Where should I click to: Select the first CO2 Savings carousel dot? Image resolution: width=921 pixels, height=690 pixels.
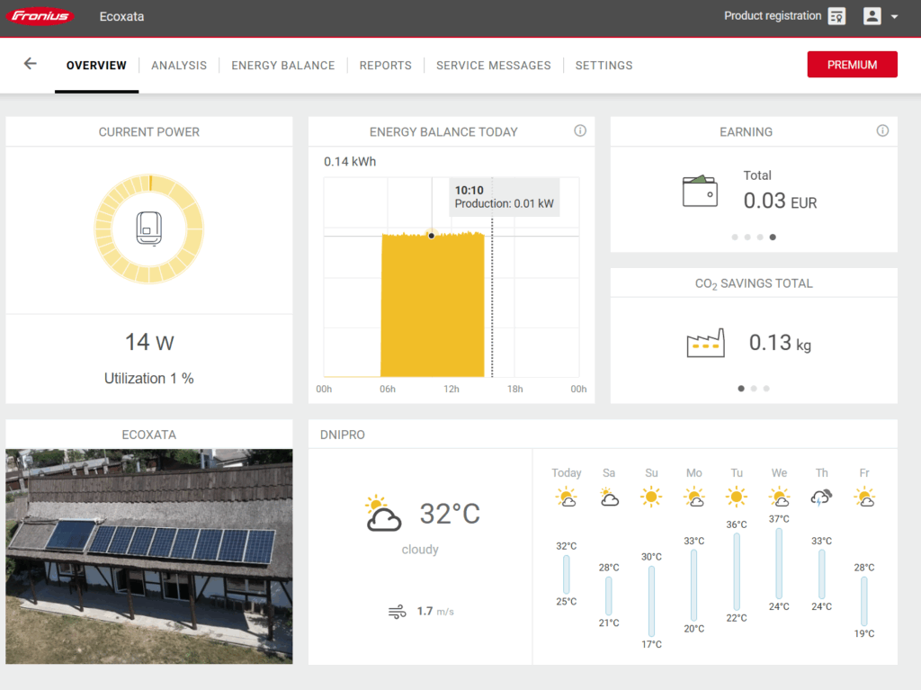[741, 389]
